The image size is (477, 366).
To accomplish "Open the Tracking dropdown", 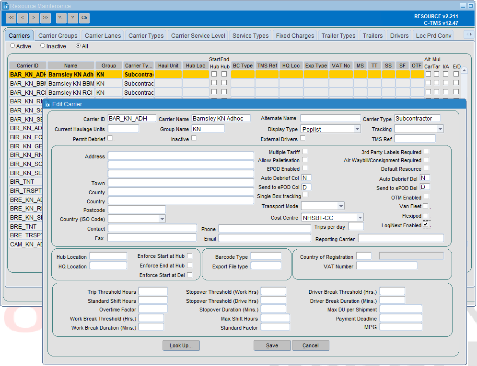I will point(440,129).
